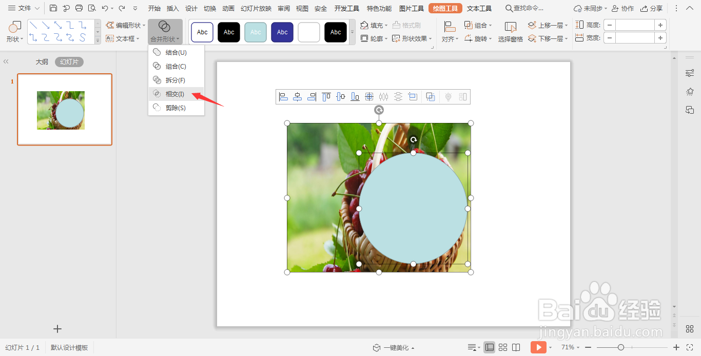Click Align Right icon in floating toolbar
Viewport: 701px width, 356px height.
(x=311, y=97)
